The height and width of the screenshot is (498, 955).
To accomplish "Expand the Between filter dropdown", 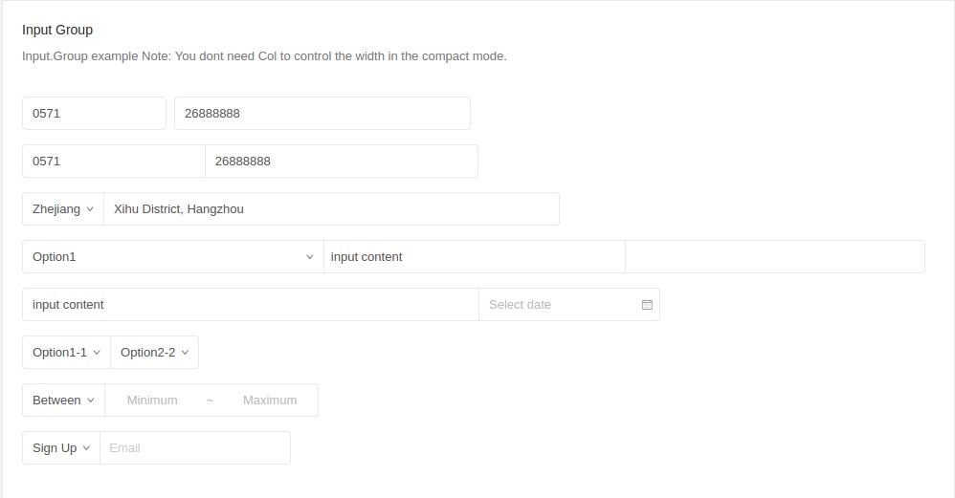I will [63, 401].
